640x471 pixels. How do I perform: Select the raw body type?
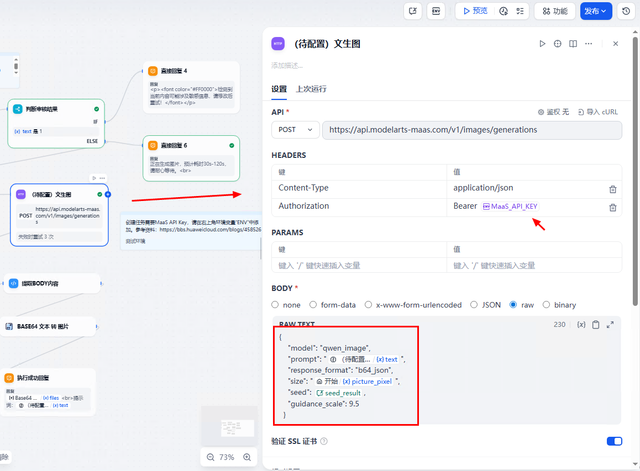click(x=513, y=305)
